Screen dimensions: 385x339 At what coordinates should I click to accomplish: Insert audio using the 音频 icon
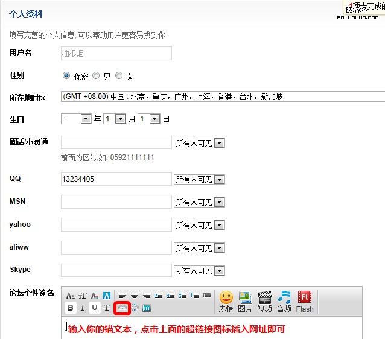click(284, 301)
